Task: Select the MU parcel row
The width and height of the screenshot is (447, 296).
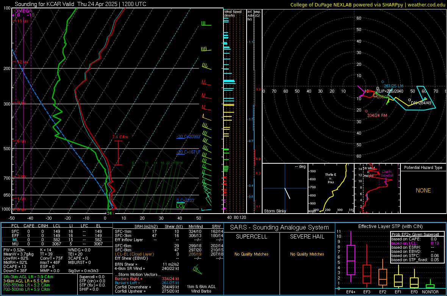Action: tap(57, 244)
